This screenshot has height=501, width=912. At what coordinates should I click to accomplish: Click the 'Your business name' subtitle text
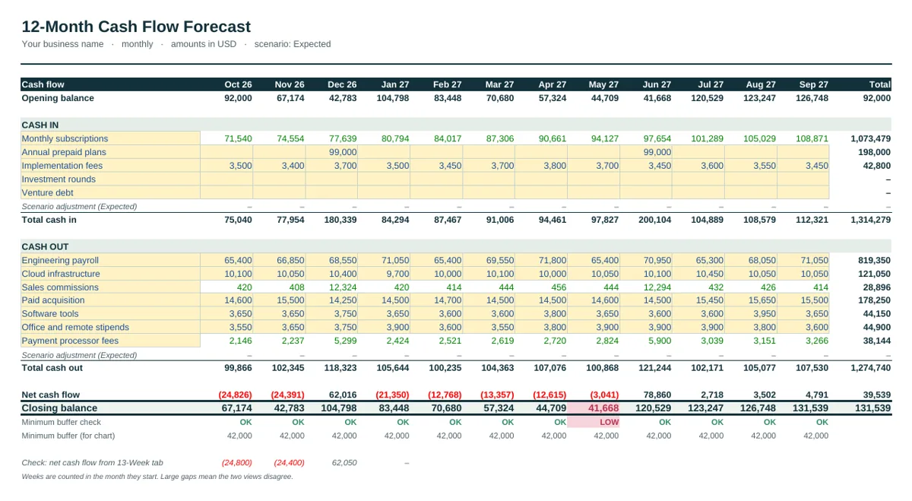[62, 44]
